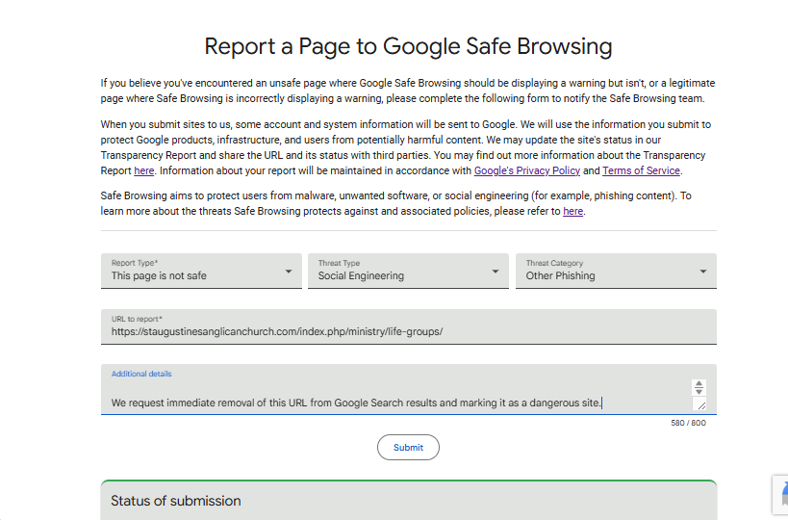Click the up arrow in Additional details scroller
This screenshot has width=788, height=520.
click(x=699, y=383)
